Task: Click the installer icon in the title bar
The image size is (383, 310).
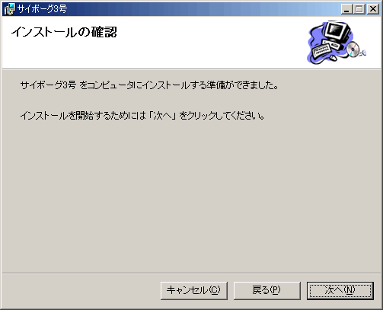Action: [x=9, y=9]
